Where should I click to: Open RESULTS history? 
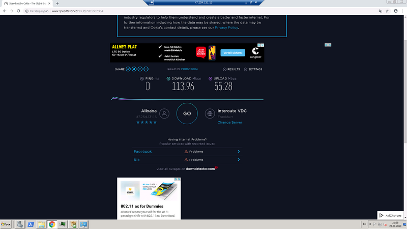(231, 69)
